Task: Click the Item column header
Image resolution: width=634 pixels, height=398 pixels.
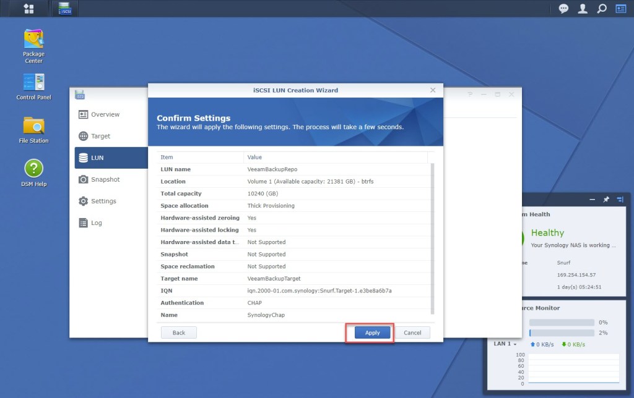Action: [x=167, y=157]
